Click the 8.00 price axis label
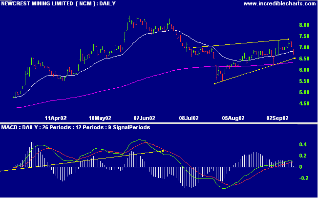318x198 pixels. pos(304,25)
